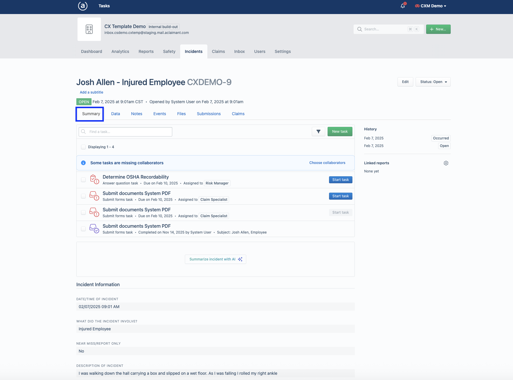
Task: Open the Events tab
Action: [x=160, y=114]
